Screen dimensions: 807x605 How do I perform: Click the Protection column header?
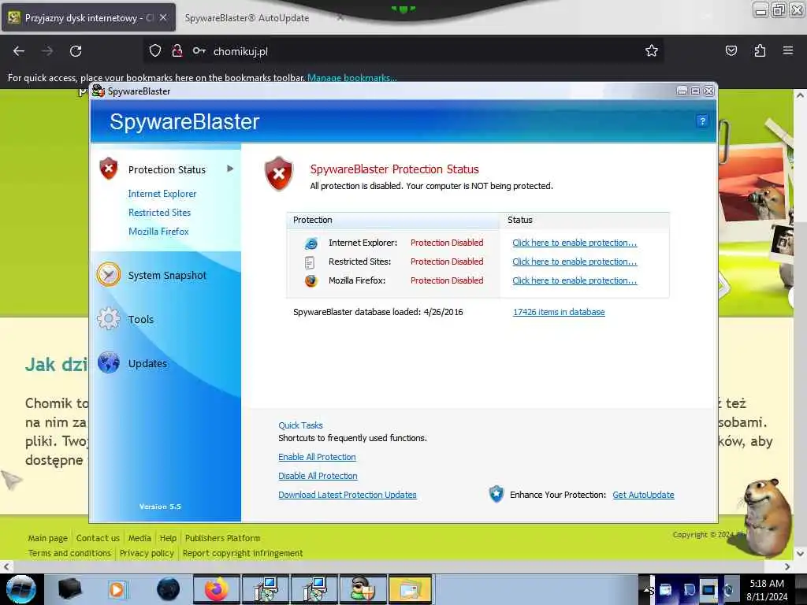point(392,221)
